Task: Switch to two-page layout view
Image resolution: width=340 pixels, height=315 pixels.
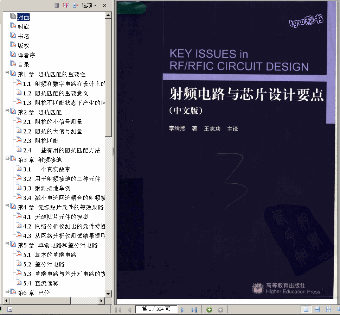Action: click(x=328, y=309)
